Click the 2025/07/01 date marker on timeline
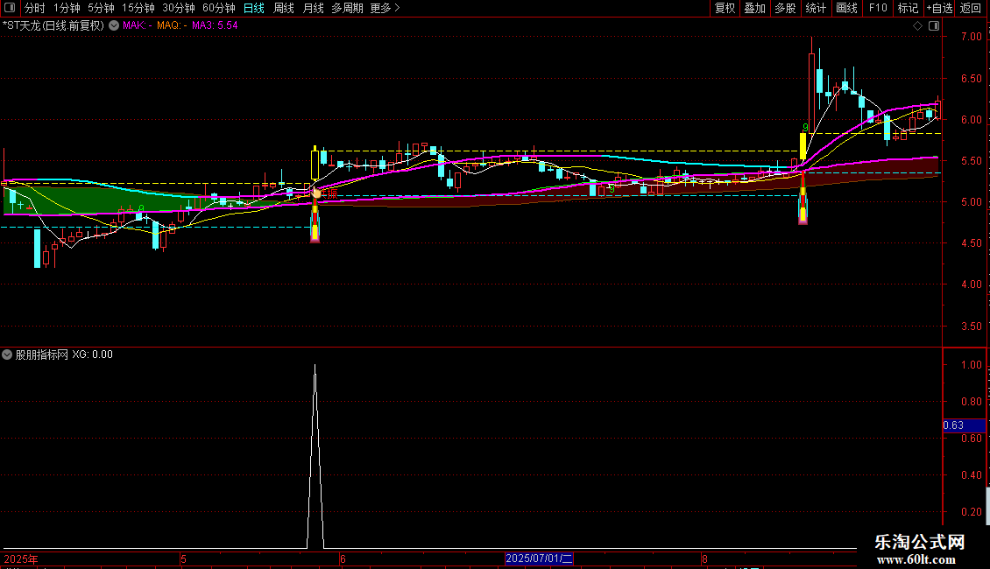990x569 pixels. pyautogui.click(x=539, y=558)
